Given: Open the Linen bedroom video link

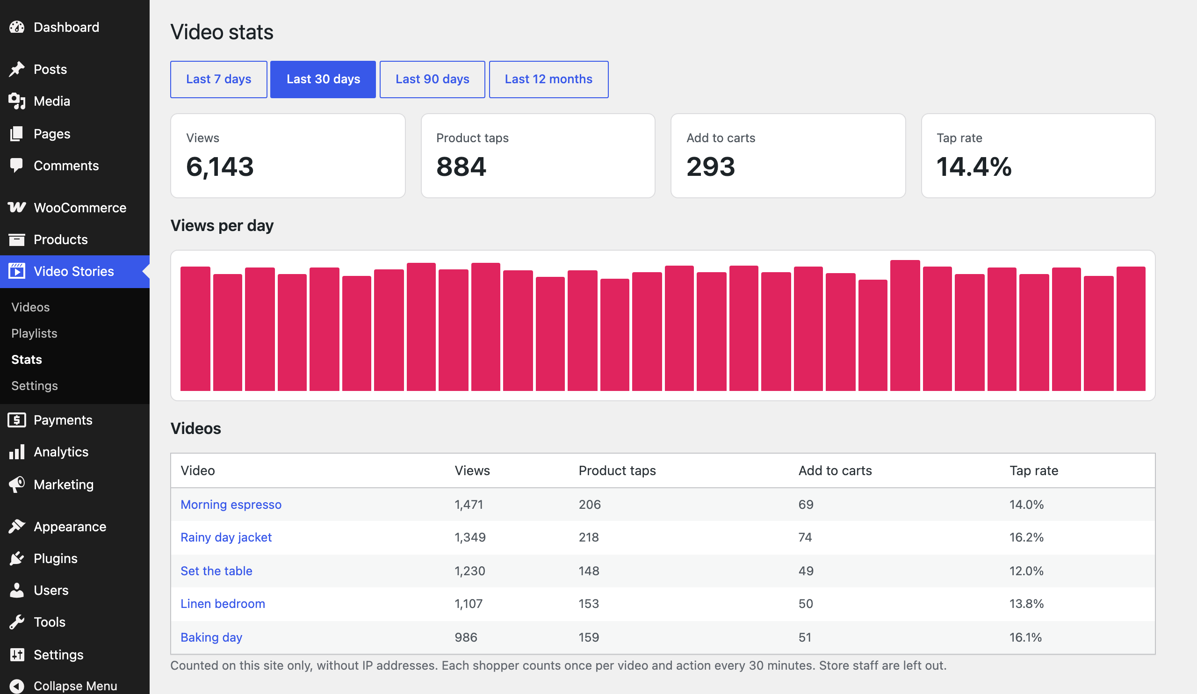Looking at the screenshot, I should (223, 604).
